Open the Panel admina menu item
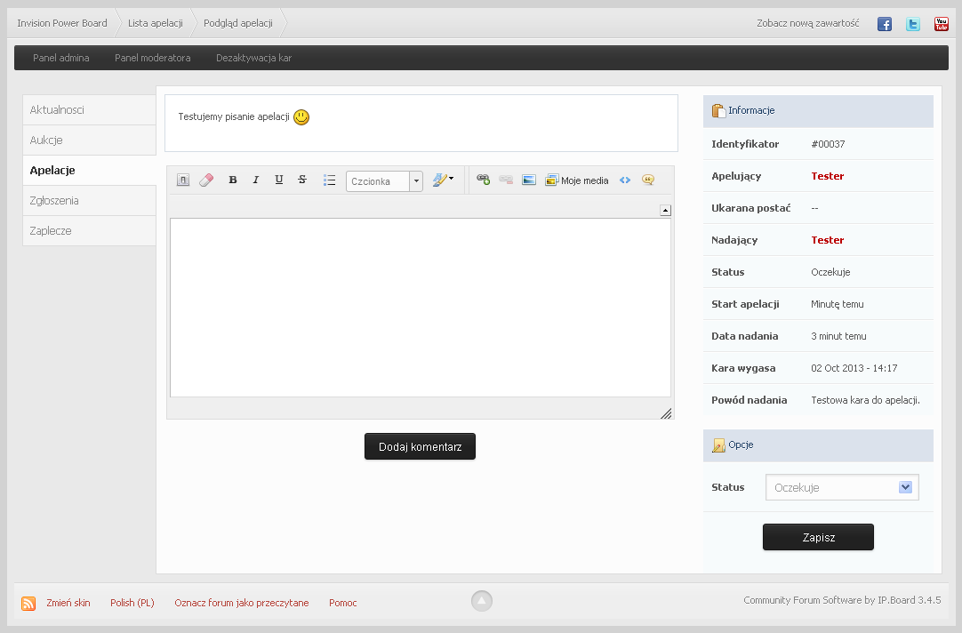 (x=61, y=58)
